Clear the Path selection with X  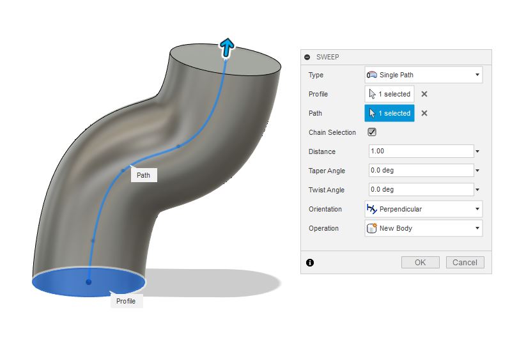tap(424, 113)
